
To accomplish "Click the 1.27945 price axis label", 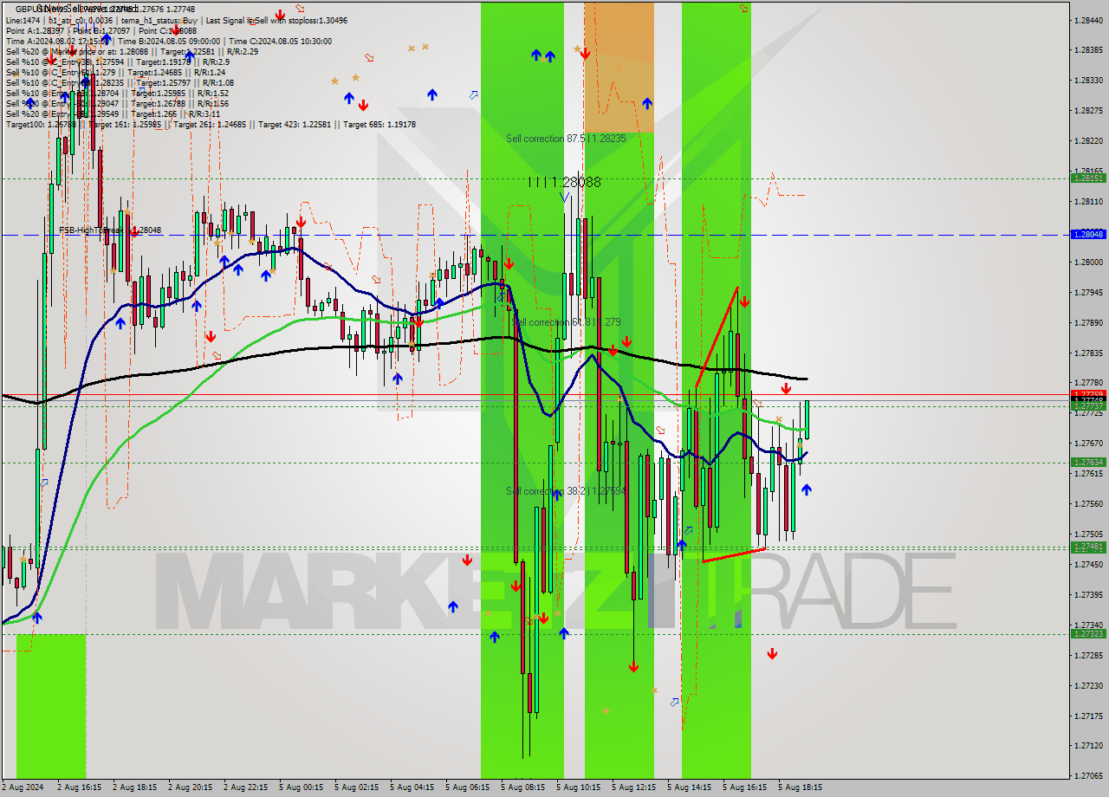I will [1088, 292].
